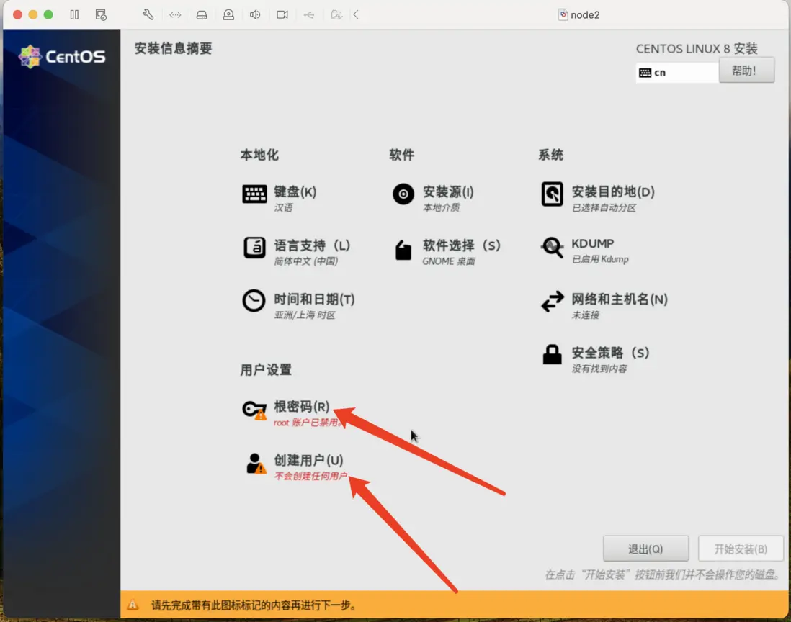Click the hard disk toolbar icon
The height and width of the screenshot is (622, 791).
[202, 14]
